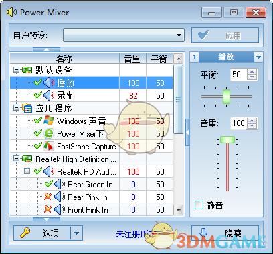Viewport: 273px width, 254px height.
Task: Enable the 静音 mute checkbox
Action: pos(199,205)
